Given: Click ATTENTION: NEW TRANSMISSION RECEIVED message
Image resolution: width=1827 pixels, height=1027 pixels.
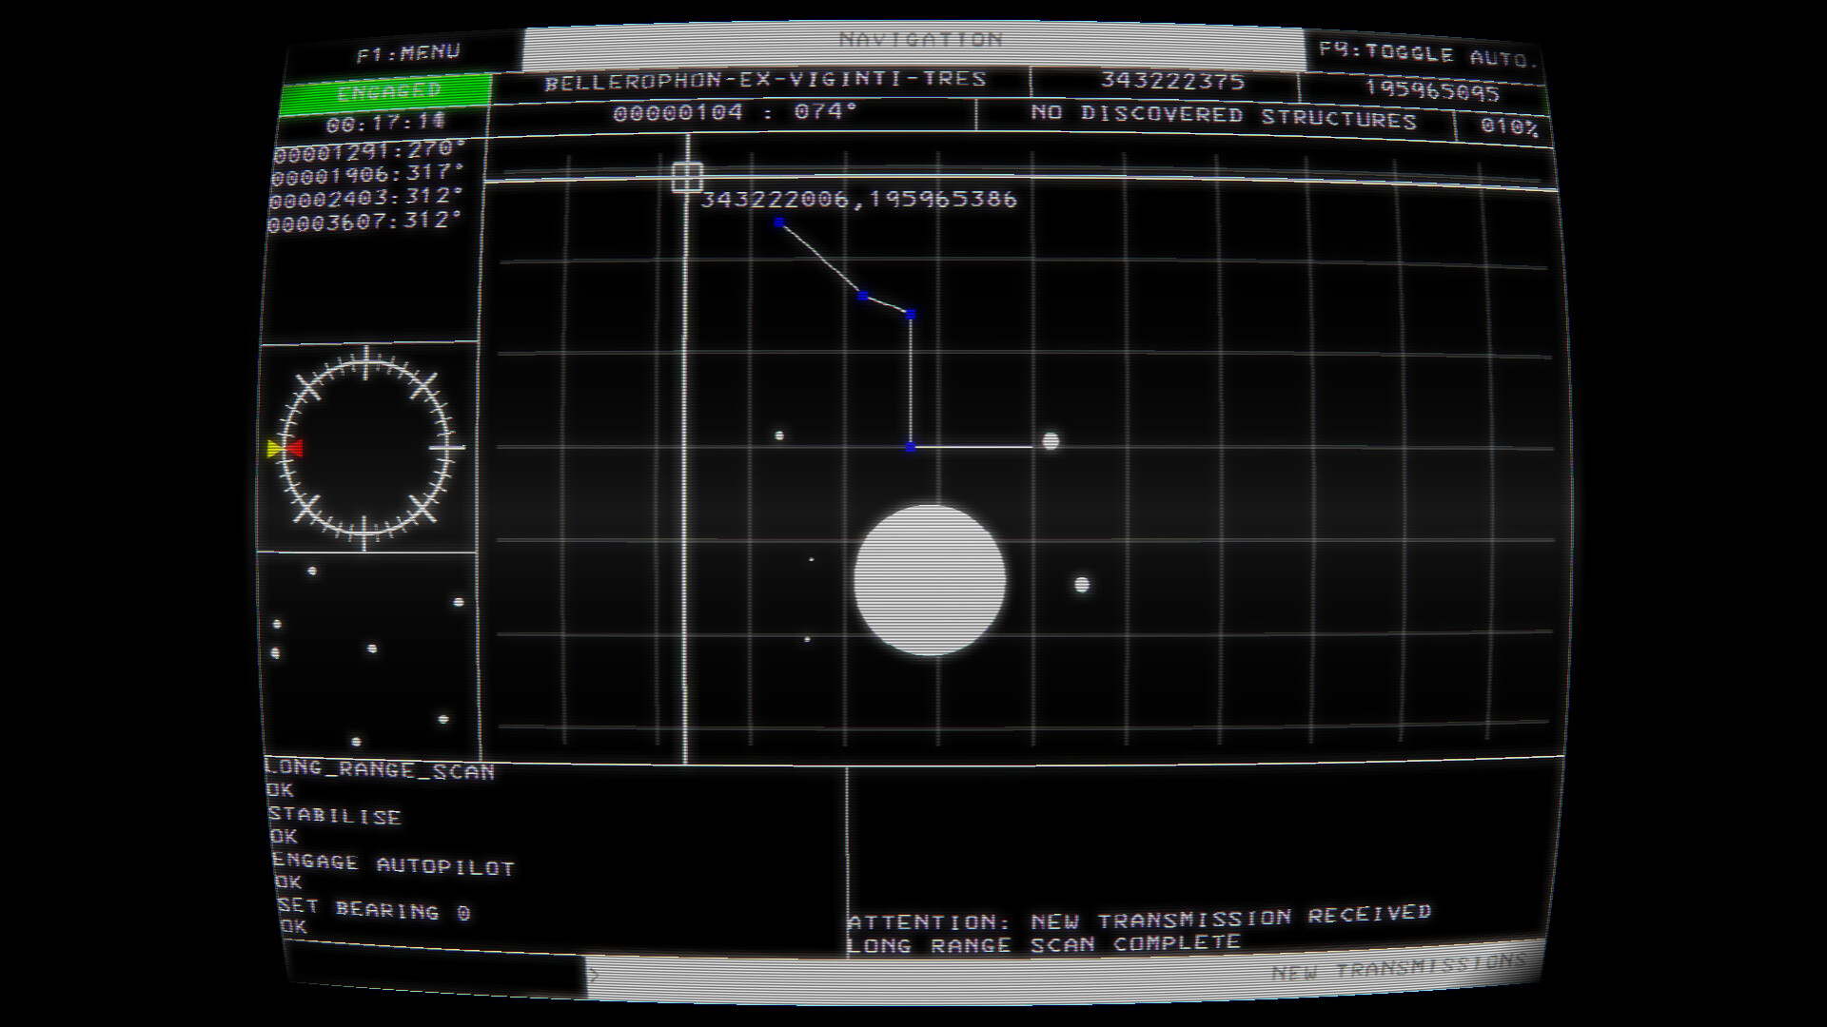Looking at the screenshot, I should point(1139,918).
